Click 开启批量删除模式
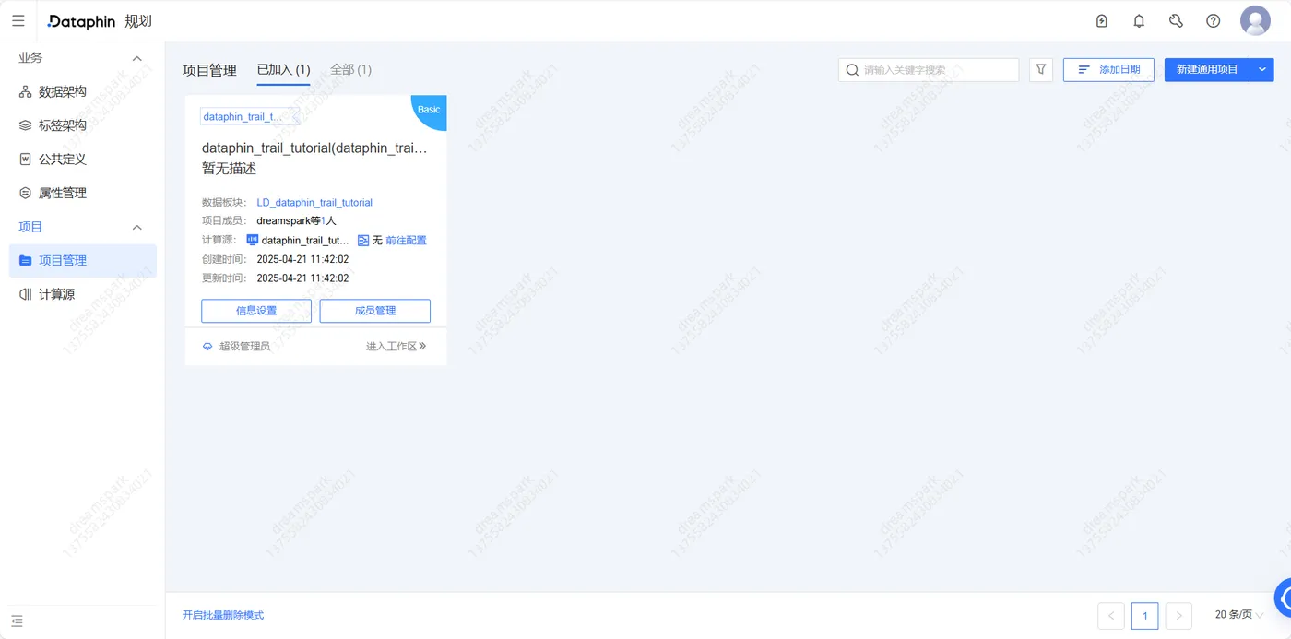 [x=223, y=615]
